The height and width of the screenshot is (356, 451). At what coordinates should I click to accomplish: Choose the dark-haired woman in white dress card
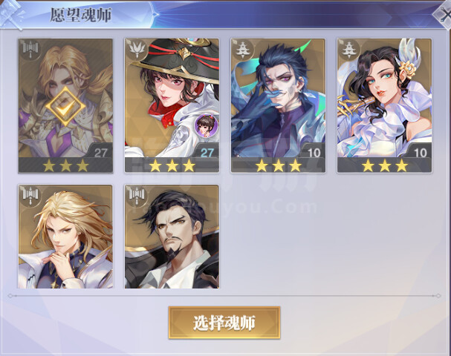(384, 105)
